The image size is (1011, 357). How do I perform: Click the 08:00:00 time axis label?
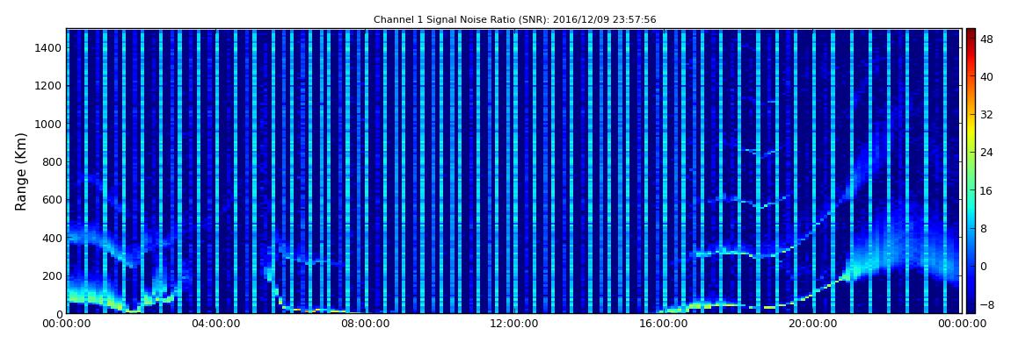[365, 325]
